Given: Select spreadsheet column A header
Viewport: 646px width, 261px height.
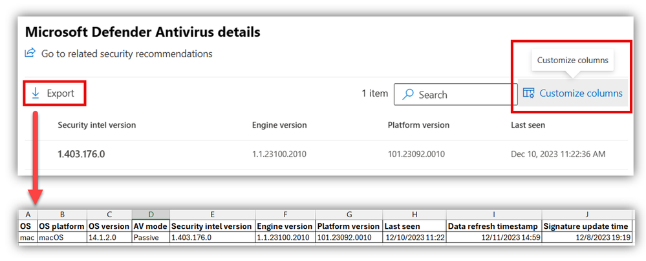Looking at the screenshot, I should 28,215.
